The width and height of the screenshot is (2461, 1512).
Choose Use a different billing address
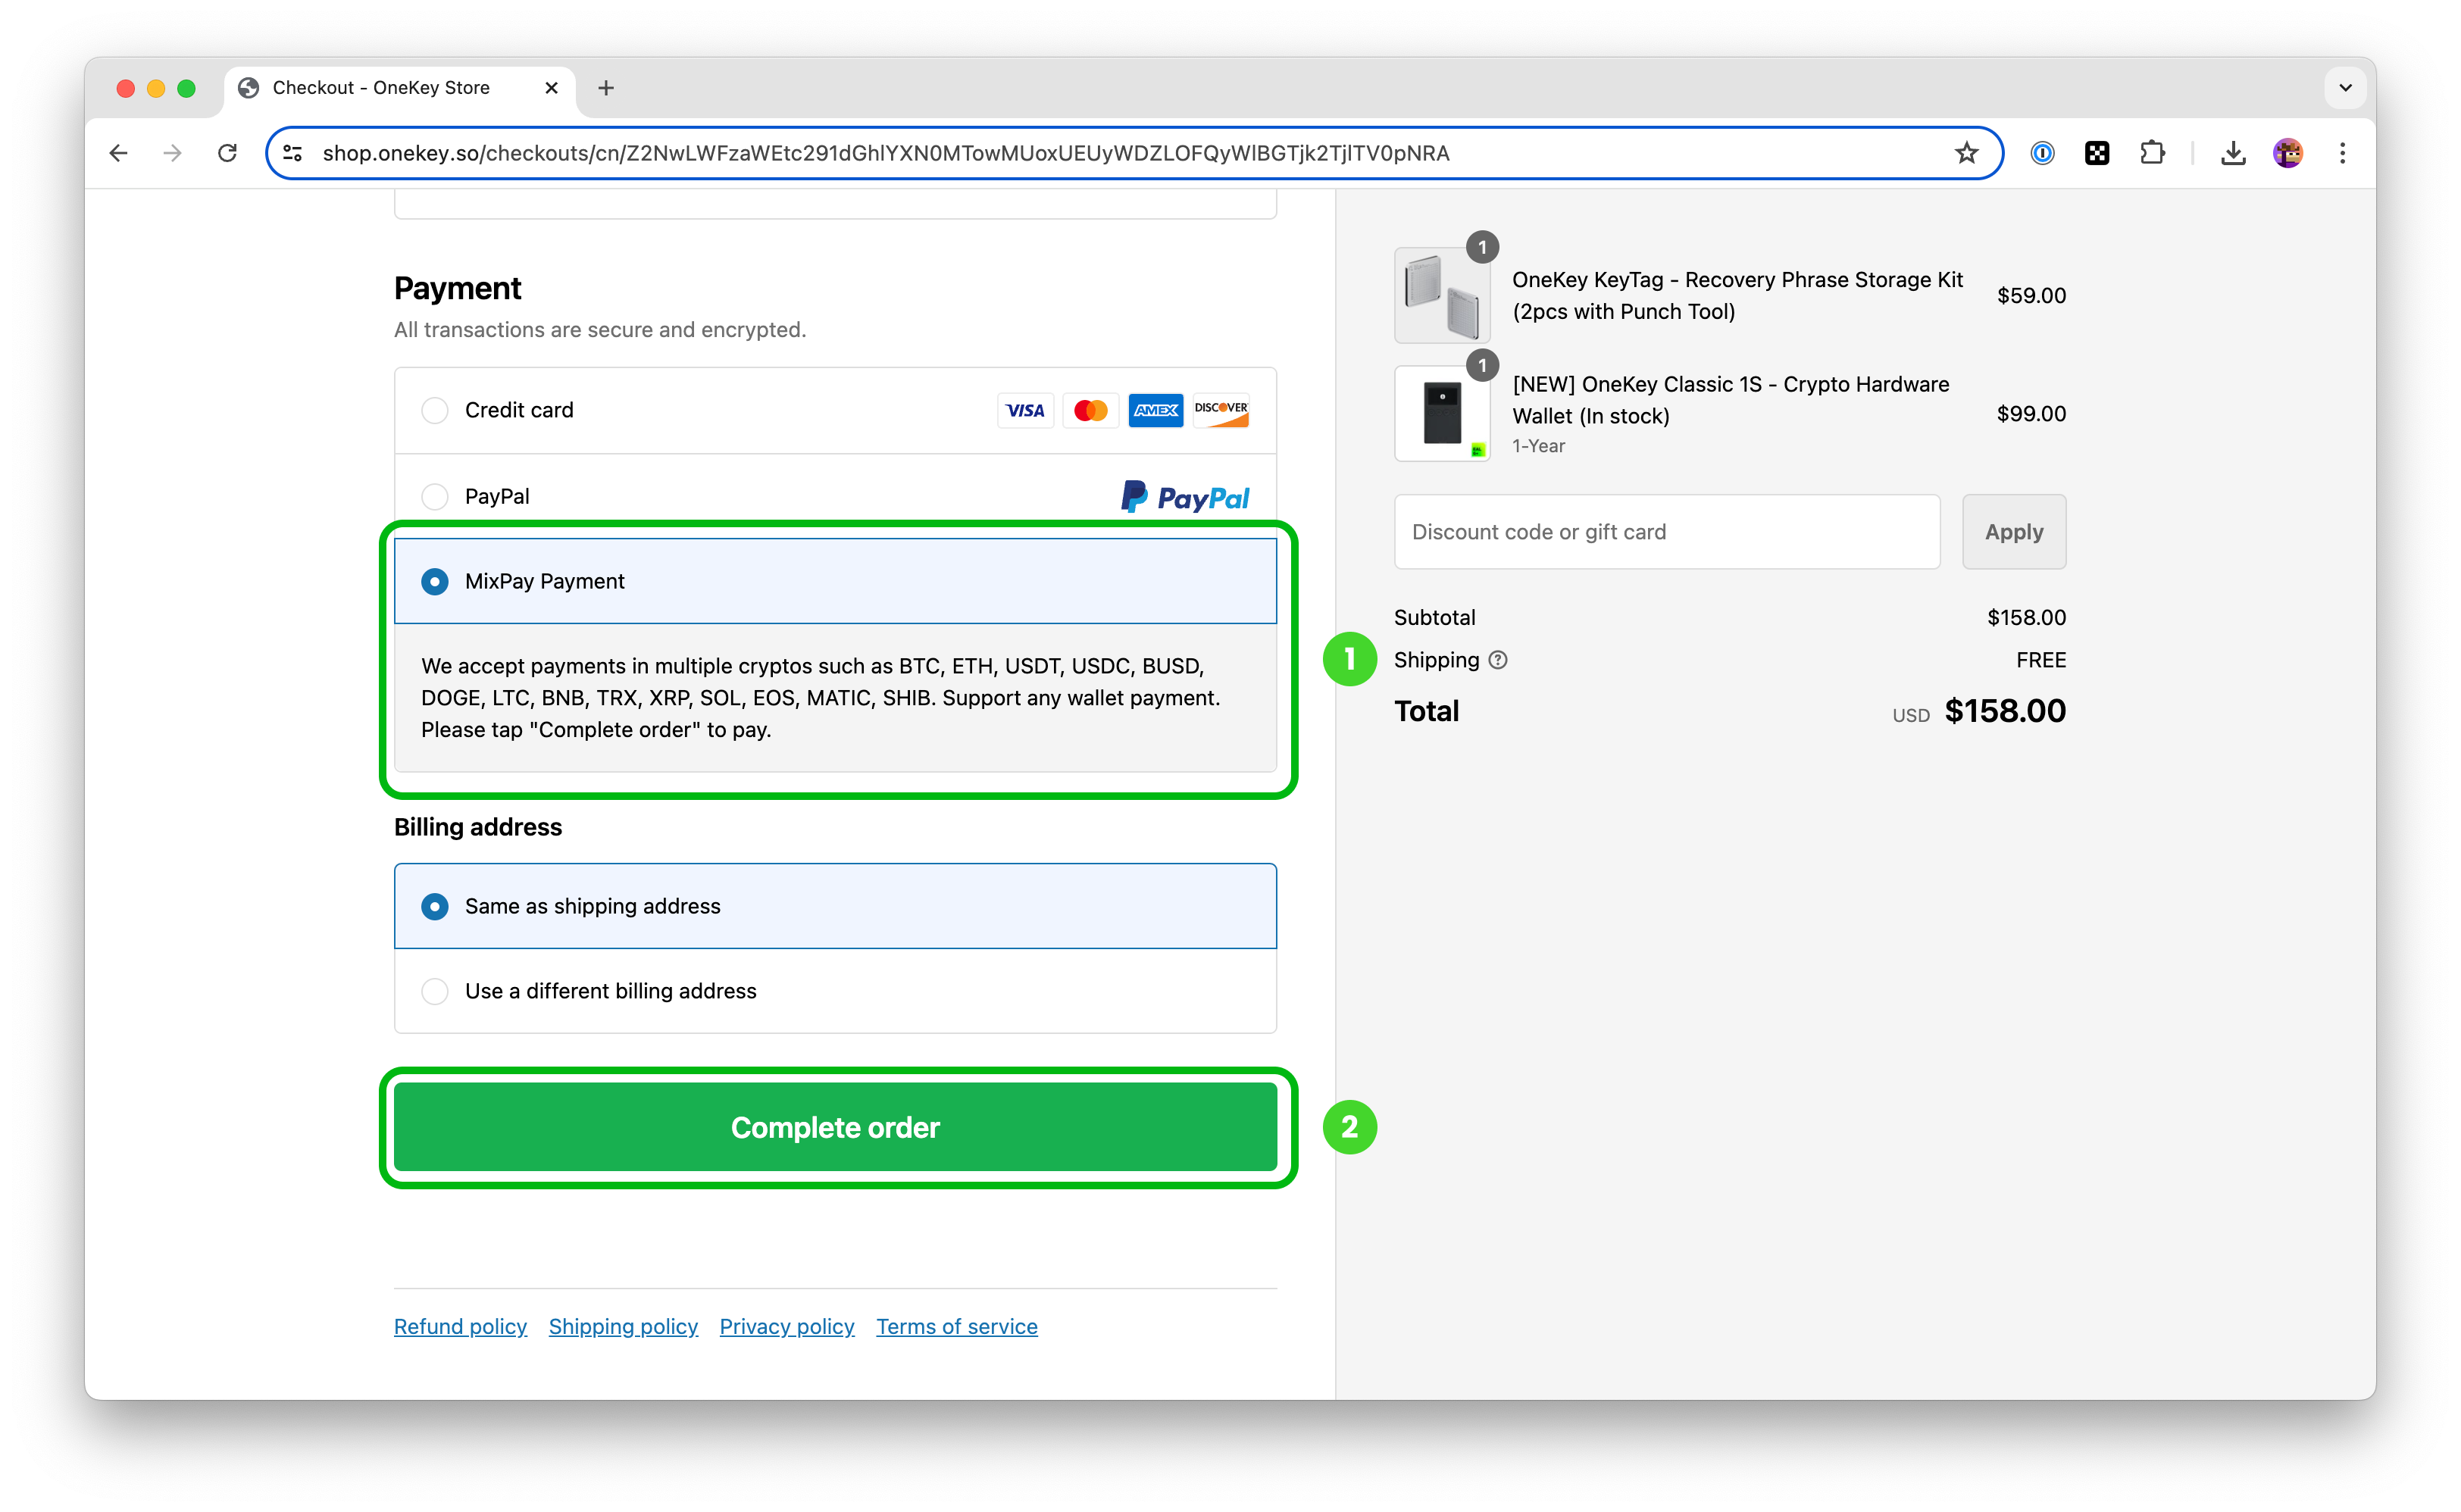coord(435,991)
